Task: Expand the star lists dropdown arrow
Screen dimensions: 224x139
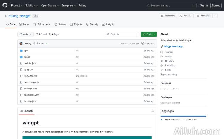Action: tap(215, 16)
